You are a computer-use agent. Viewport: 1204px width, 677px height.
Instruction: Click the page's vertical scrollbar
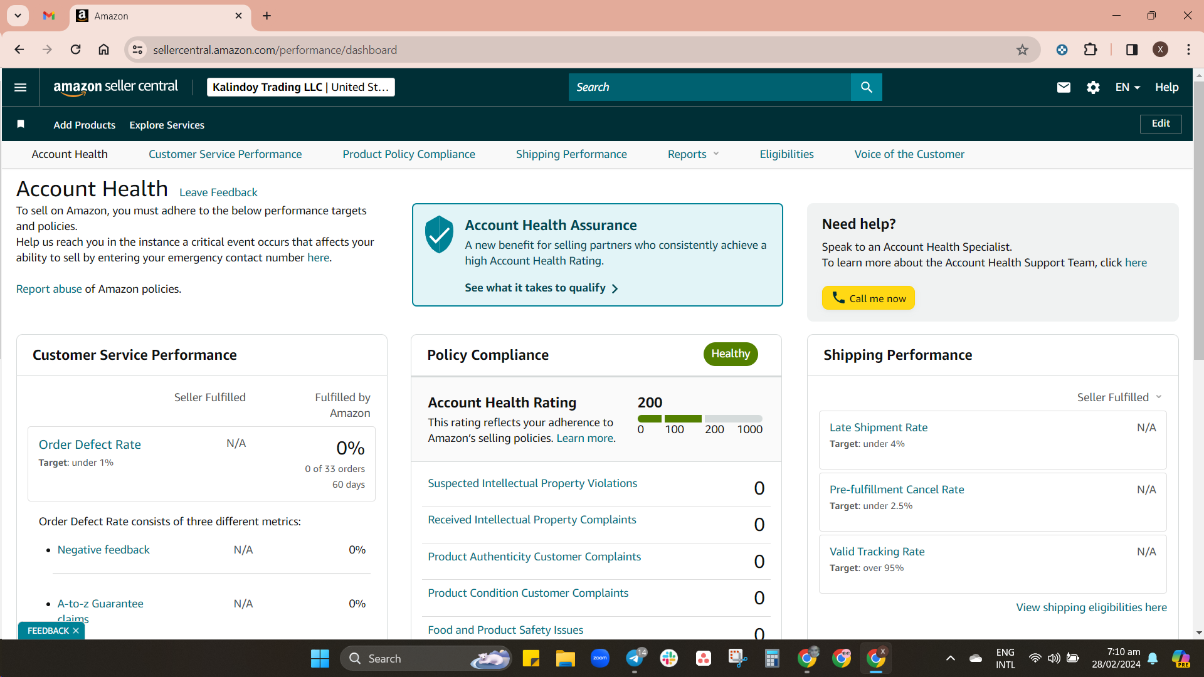1198,219
